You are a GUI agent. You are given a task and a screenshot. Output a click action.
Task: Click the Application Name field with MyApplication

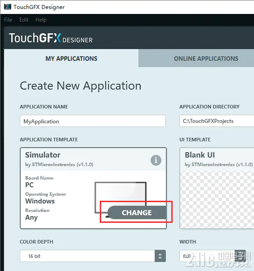[93, 121]
